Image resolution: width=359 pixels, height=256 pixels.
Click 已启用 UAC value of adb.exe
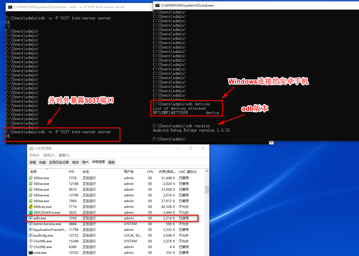(x=184, y=218)
